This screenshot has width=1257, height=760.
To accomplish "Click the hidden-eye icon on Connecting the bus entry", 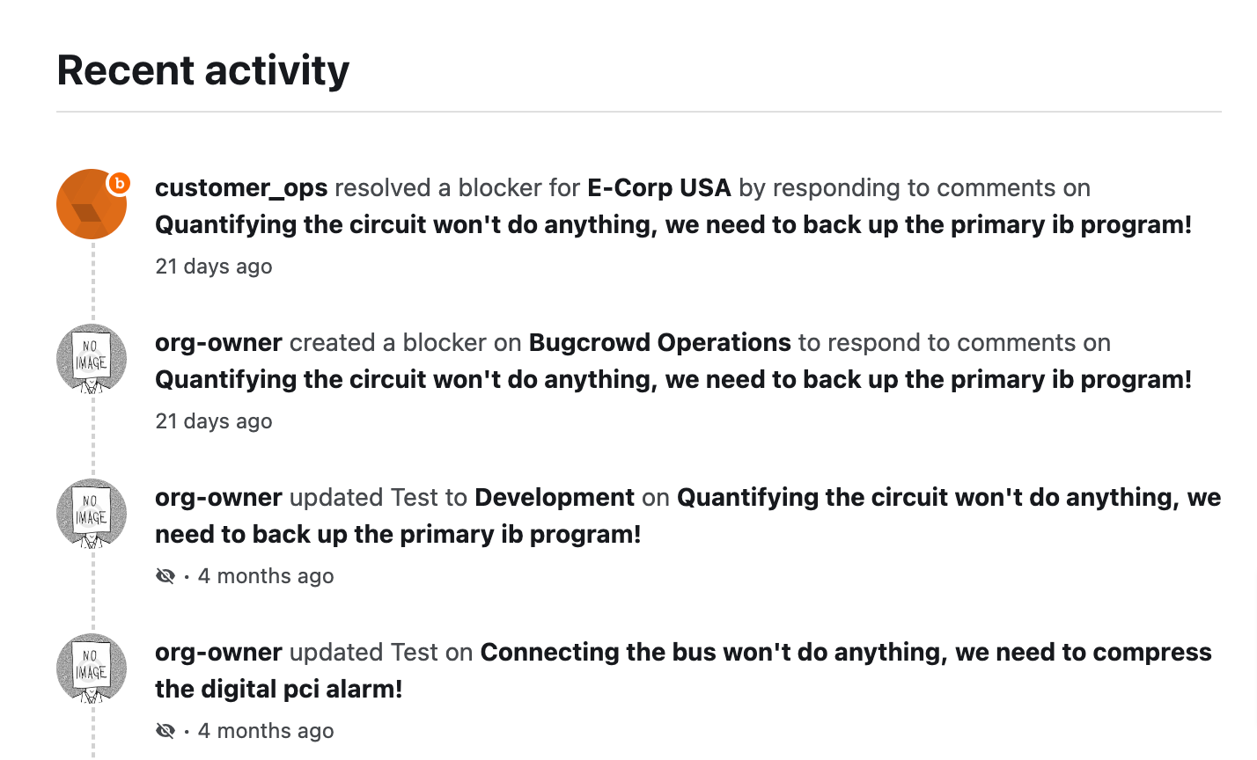I will [165, 731].
